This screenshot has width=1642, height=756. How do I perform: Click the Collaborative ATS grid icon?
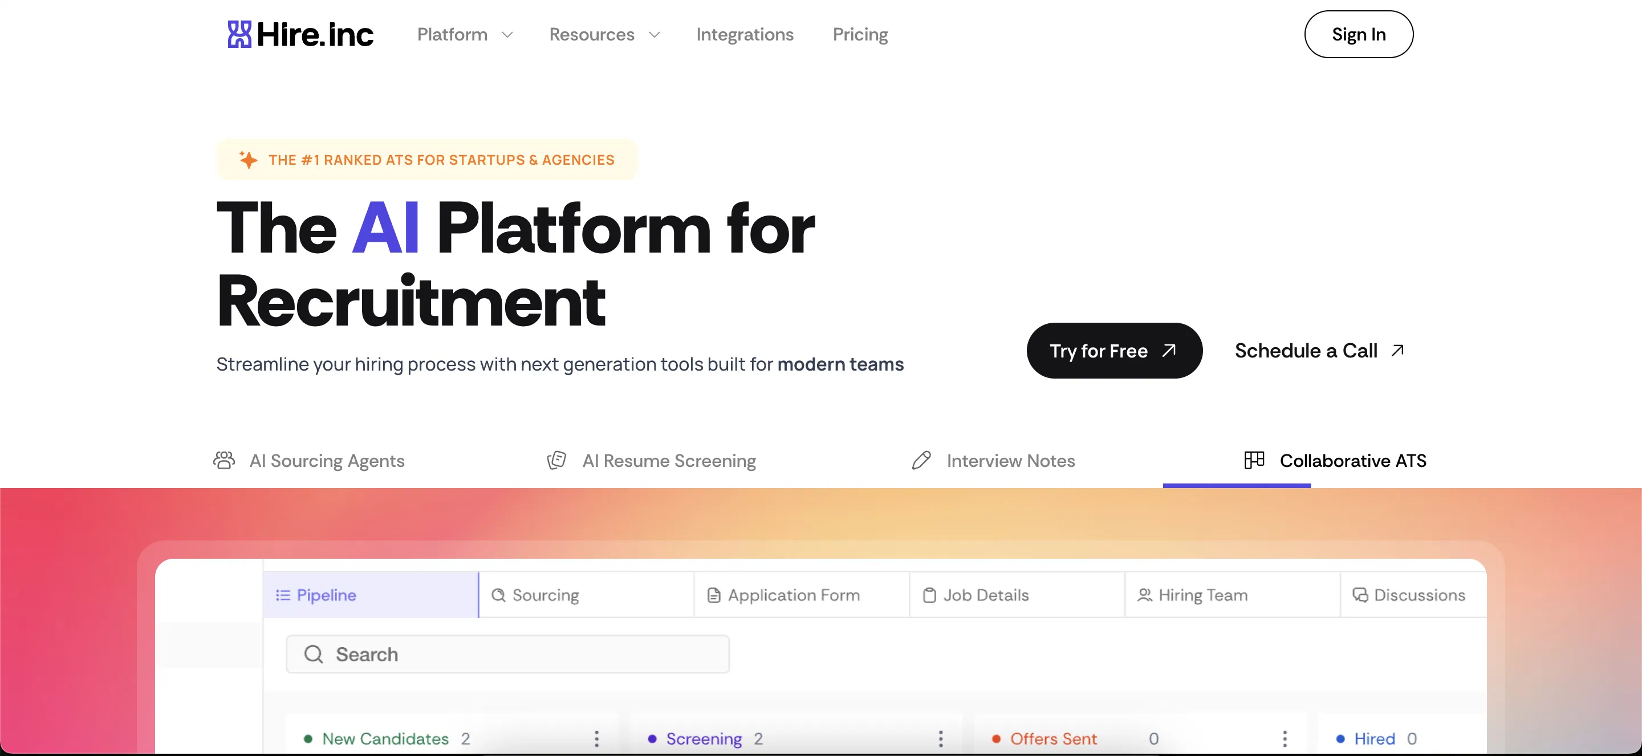pyautogui.click(x=1253, y=460)
